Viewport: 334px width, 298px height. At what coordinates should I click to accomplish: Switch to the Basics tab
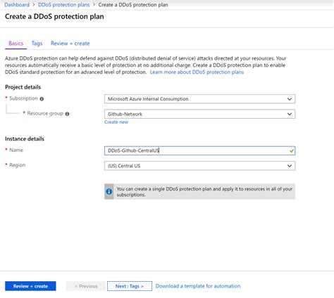pyautogui.click(x=16, y=44)
